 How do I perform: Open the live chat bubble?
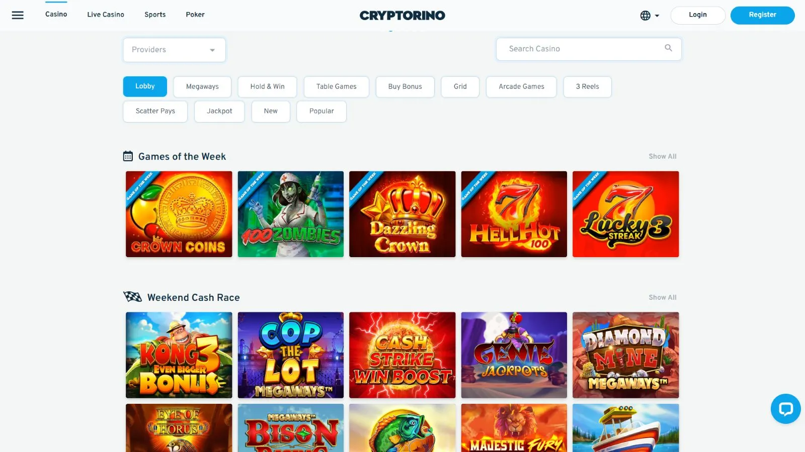click(785, 409)
